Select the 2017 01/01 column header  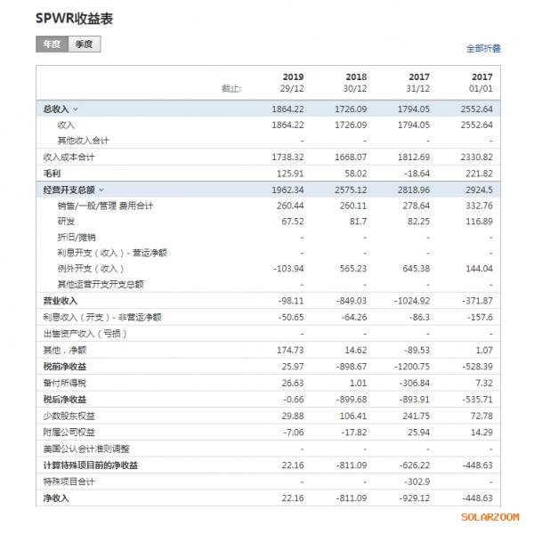(481, 83)
